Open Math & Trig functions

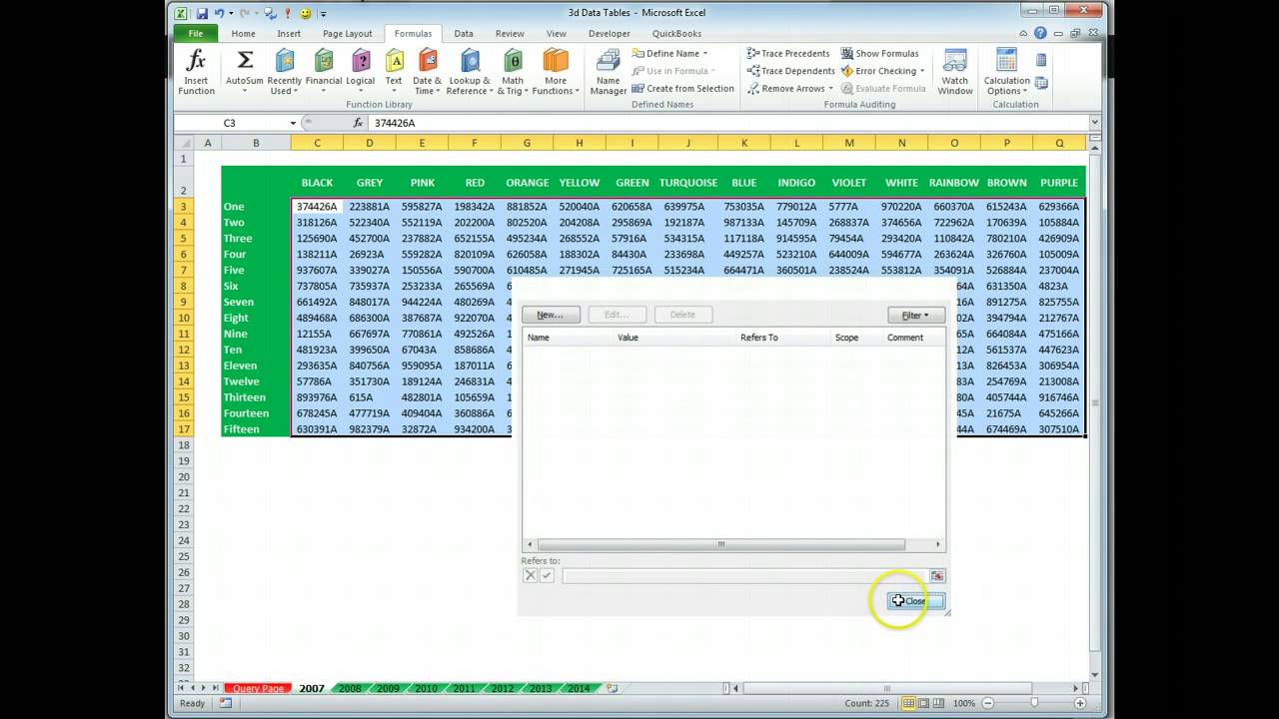(x=513, y=72)
